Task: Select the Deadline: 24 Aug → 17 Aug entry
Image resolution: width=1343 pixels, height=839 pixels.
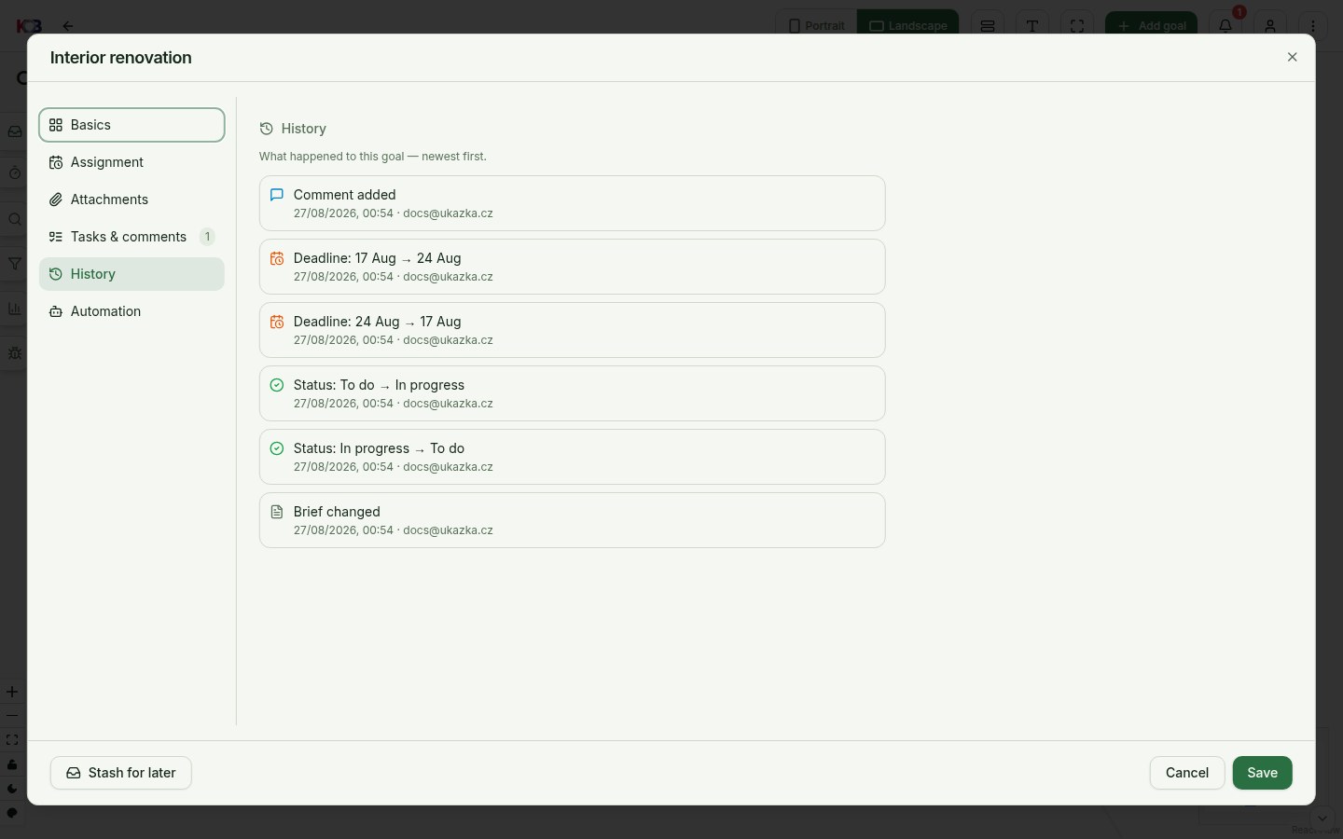Action: click(573, 330)
